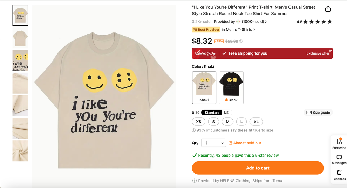Expand the provider (100K+ sold) chevron
Image resolution: width=347 pixels, height=188 pixels.
266,22
